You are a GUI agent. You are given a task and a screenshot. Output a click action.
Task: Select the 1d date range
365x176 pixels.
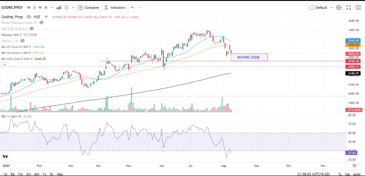5,174
